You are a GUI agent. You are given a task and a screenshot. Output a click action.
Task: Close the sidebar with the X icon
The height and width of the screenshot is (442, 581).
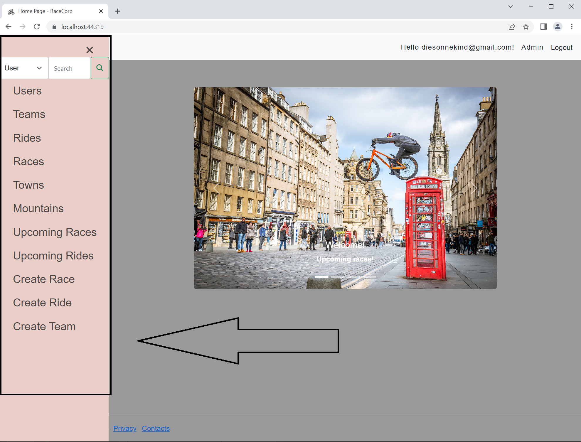pyautogui.click(x=90, y=50)
